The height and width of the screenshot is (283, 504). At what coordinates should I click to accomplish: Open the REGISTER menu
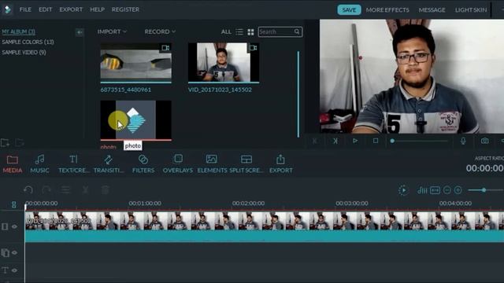click(x=125, y=9)
